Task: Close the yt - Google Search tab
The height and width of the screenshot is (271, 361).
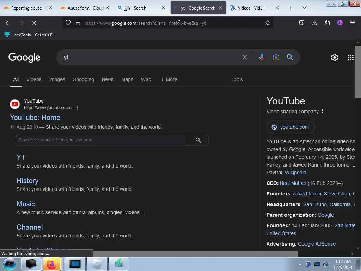Action: [220, 8]
